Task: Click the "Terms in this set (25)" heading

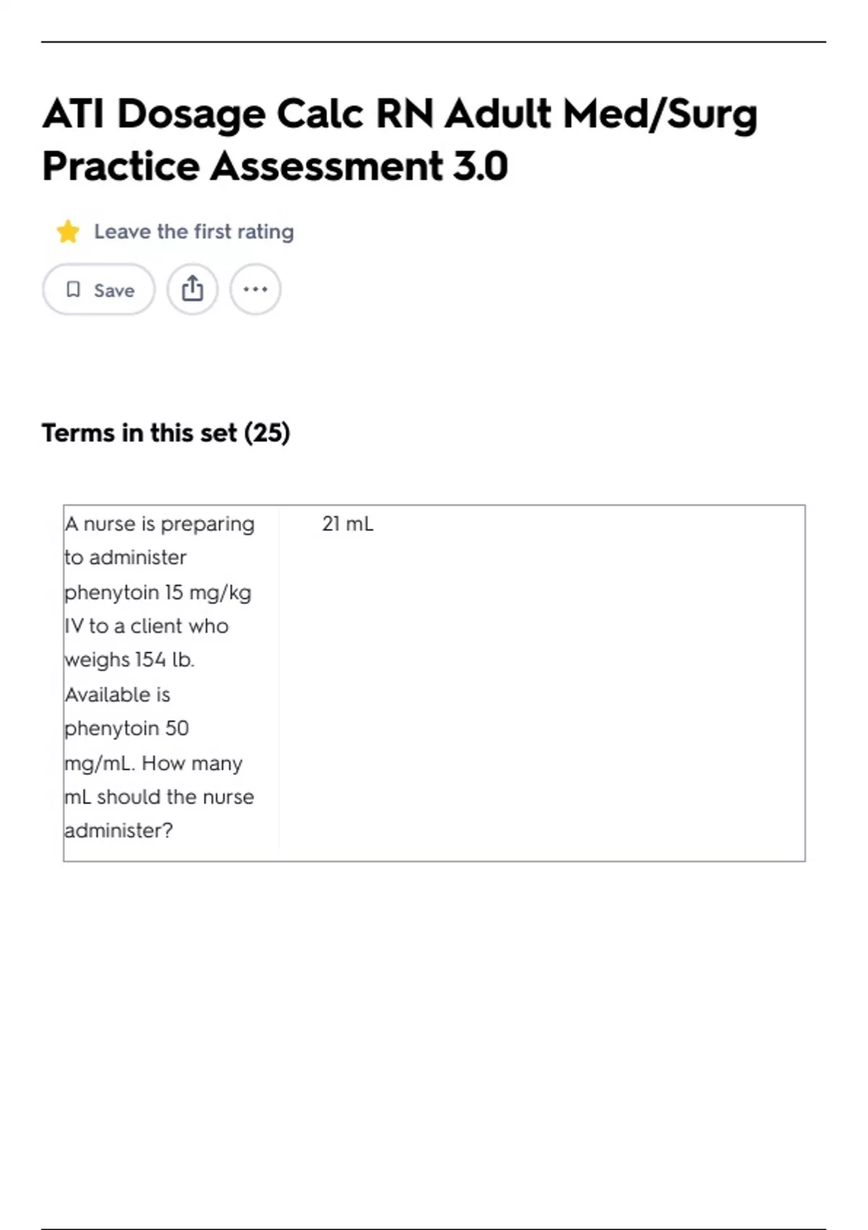Action: coord(166,433)
